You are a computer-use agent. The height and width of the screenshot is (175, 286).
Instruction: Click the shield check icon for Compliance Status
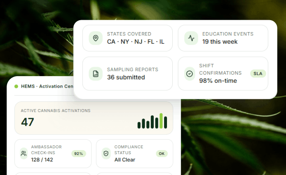tap(106, 154)
